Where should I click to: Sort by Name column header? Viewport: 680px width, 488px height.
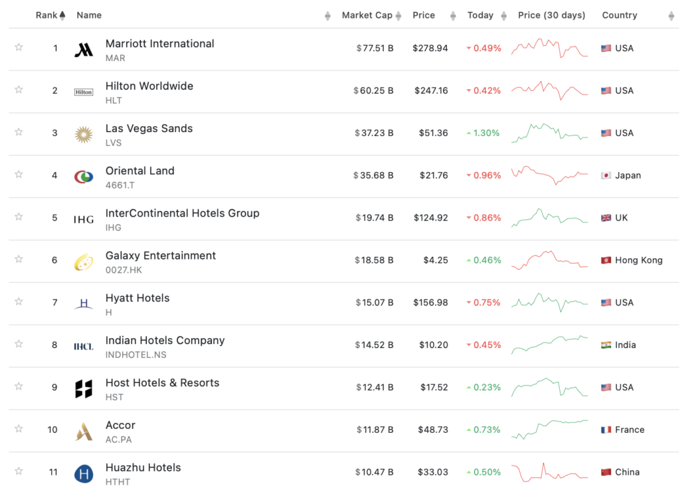tap(89, 15)
